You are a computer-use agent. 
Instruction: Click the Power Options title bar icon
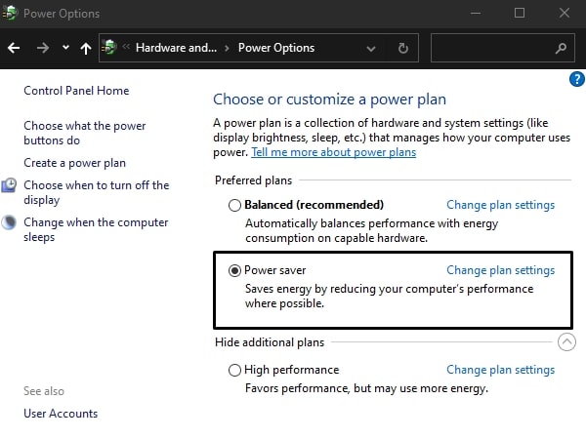click(10, 13)
